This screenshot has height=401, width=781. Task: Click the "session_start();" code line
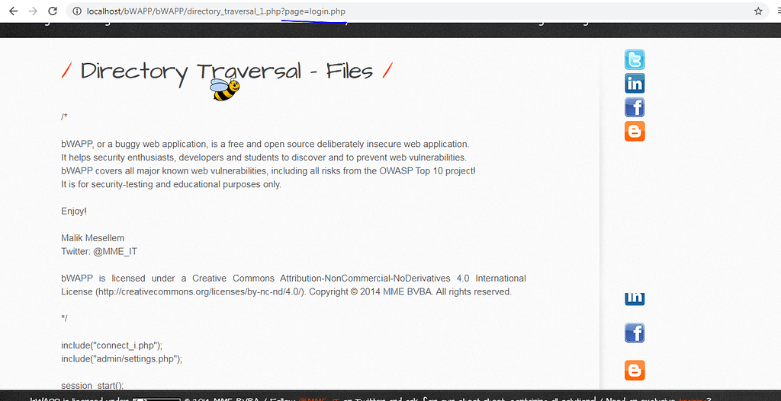click(x=92, y=385)
